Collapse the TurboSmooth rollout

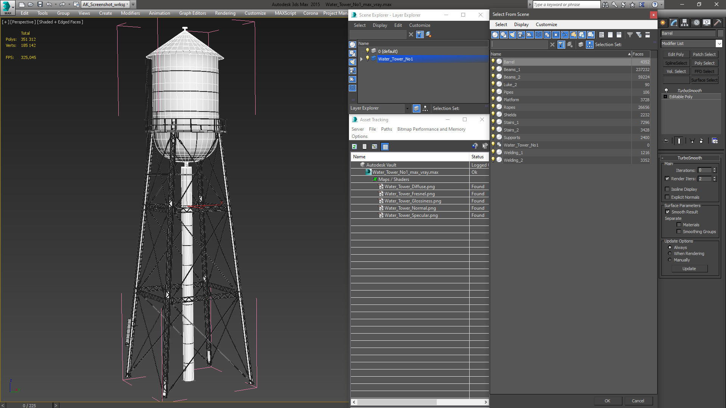click(689, 158)
